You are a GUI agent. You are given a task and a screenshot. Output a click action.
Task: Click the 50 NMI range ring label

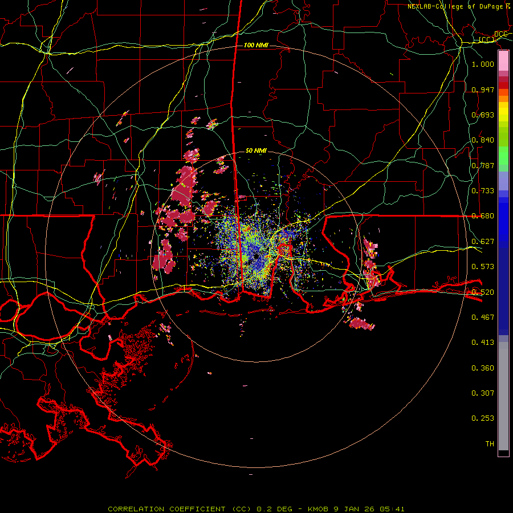click(256, 150)
